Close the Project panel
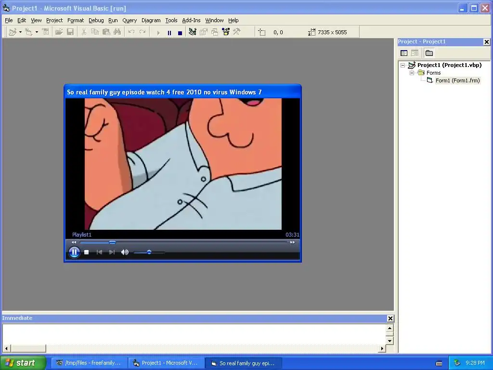493x370 pixels. pyautogui.click(x=486, y=42)
